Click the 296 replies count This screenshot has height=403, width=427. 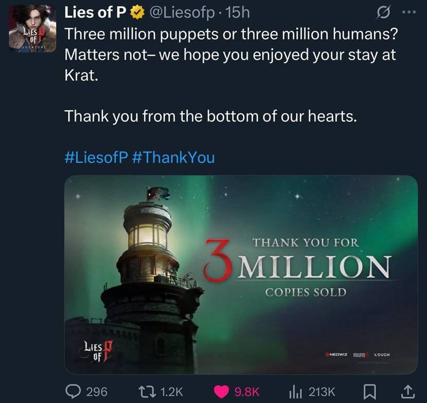(x=97, y=392)
